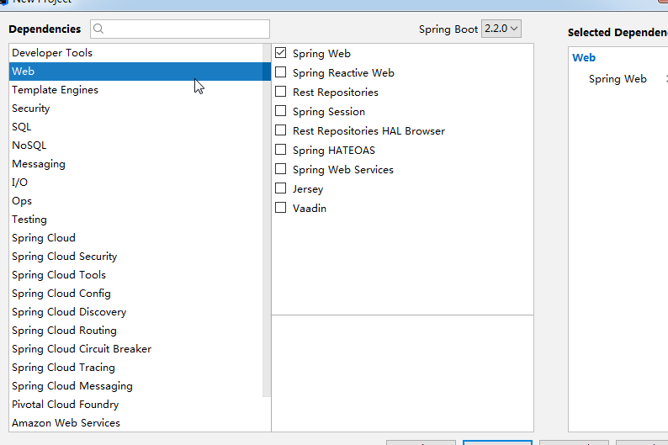Select Spring Cloud Messaging category
Viewport: 668px width, 445px height.
136,386
